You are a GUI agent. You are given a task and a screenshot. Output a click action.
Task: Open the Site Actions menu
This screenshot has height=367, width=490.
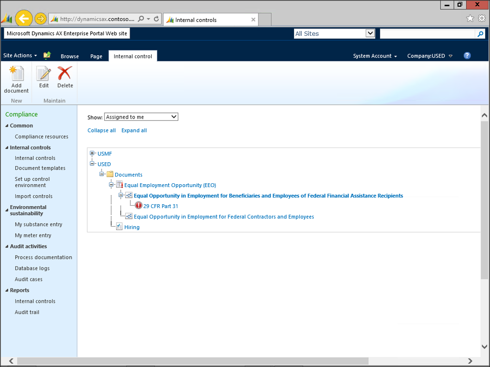tap(20, 56)
